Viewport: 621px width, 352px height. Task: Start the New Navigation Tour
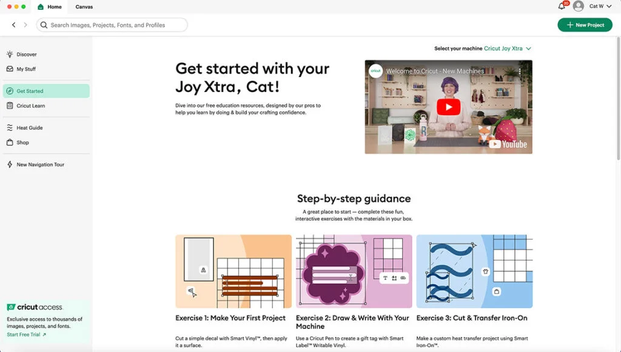tap(46, 165)
